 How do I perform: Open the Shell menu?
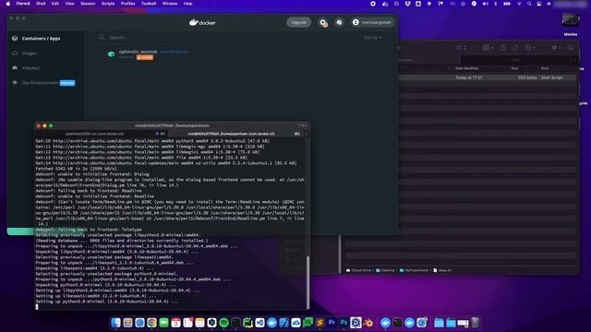tap(41, 4)
